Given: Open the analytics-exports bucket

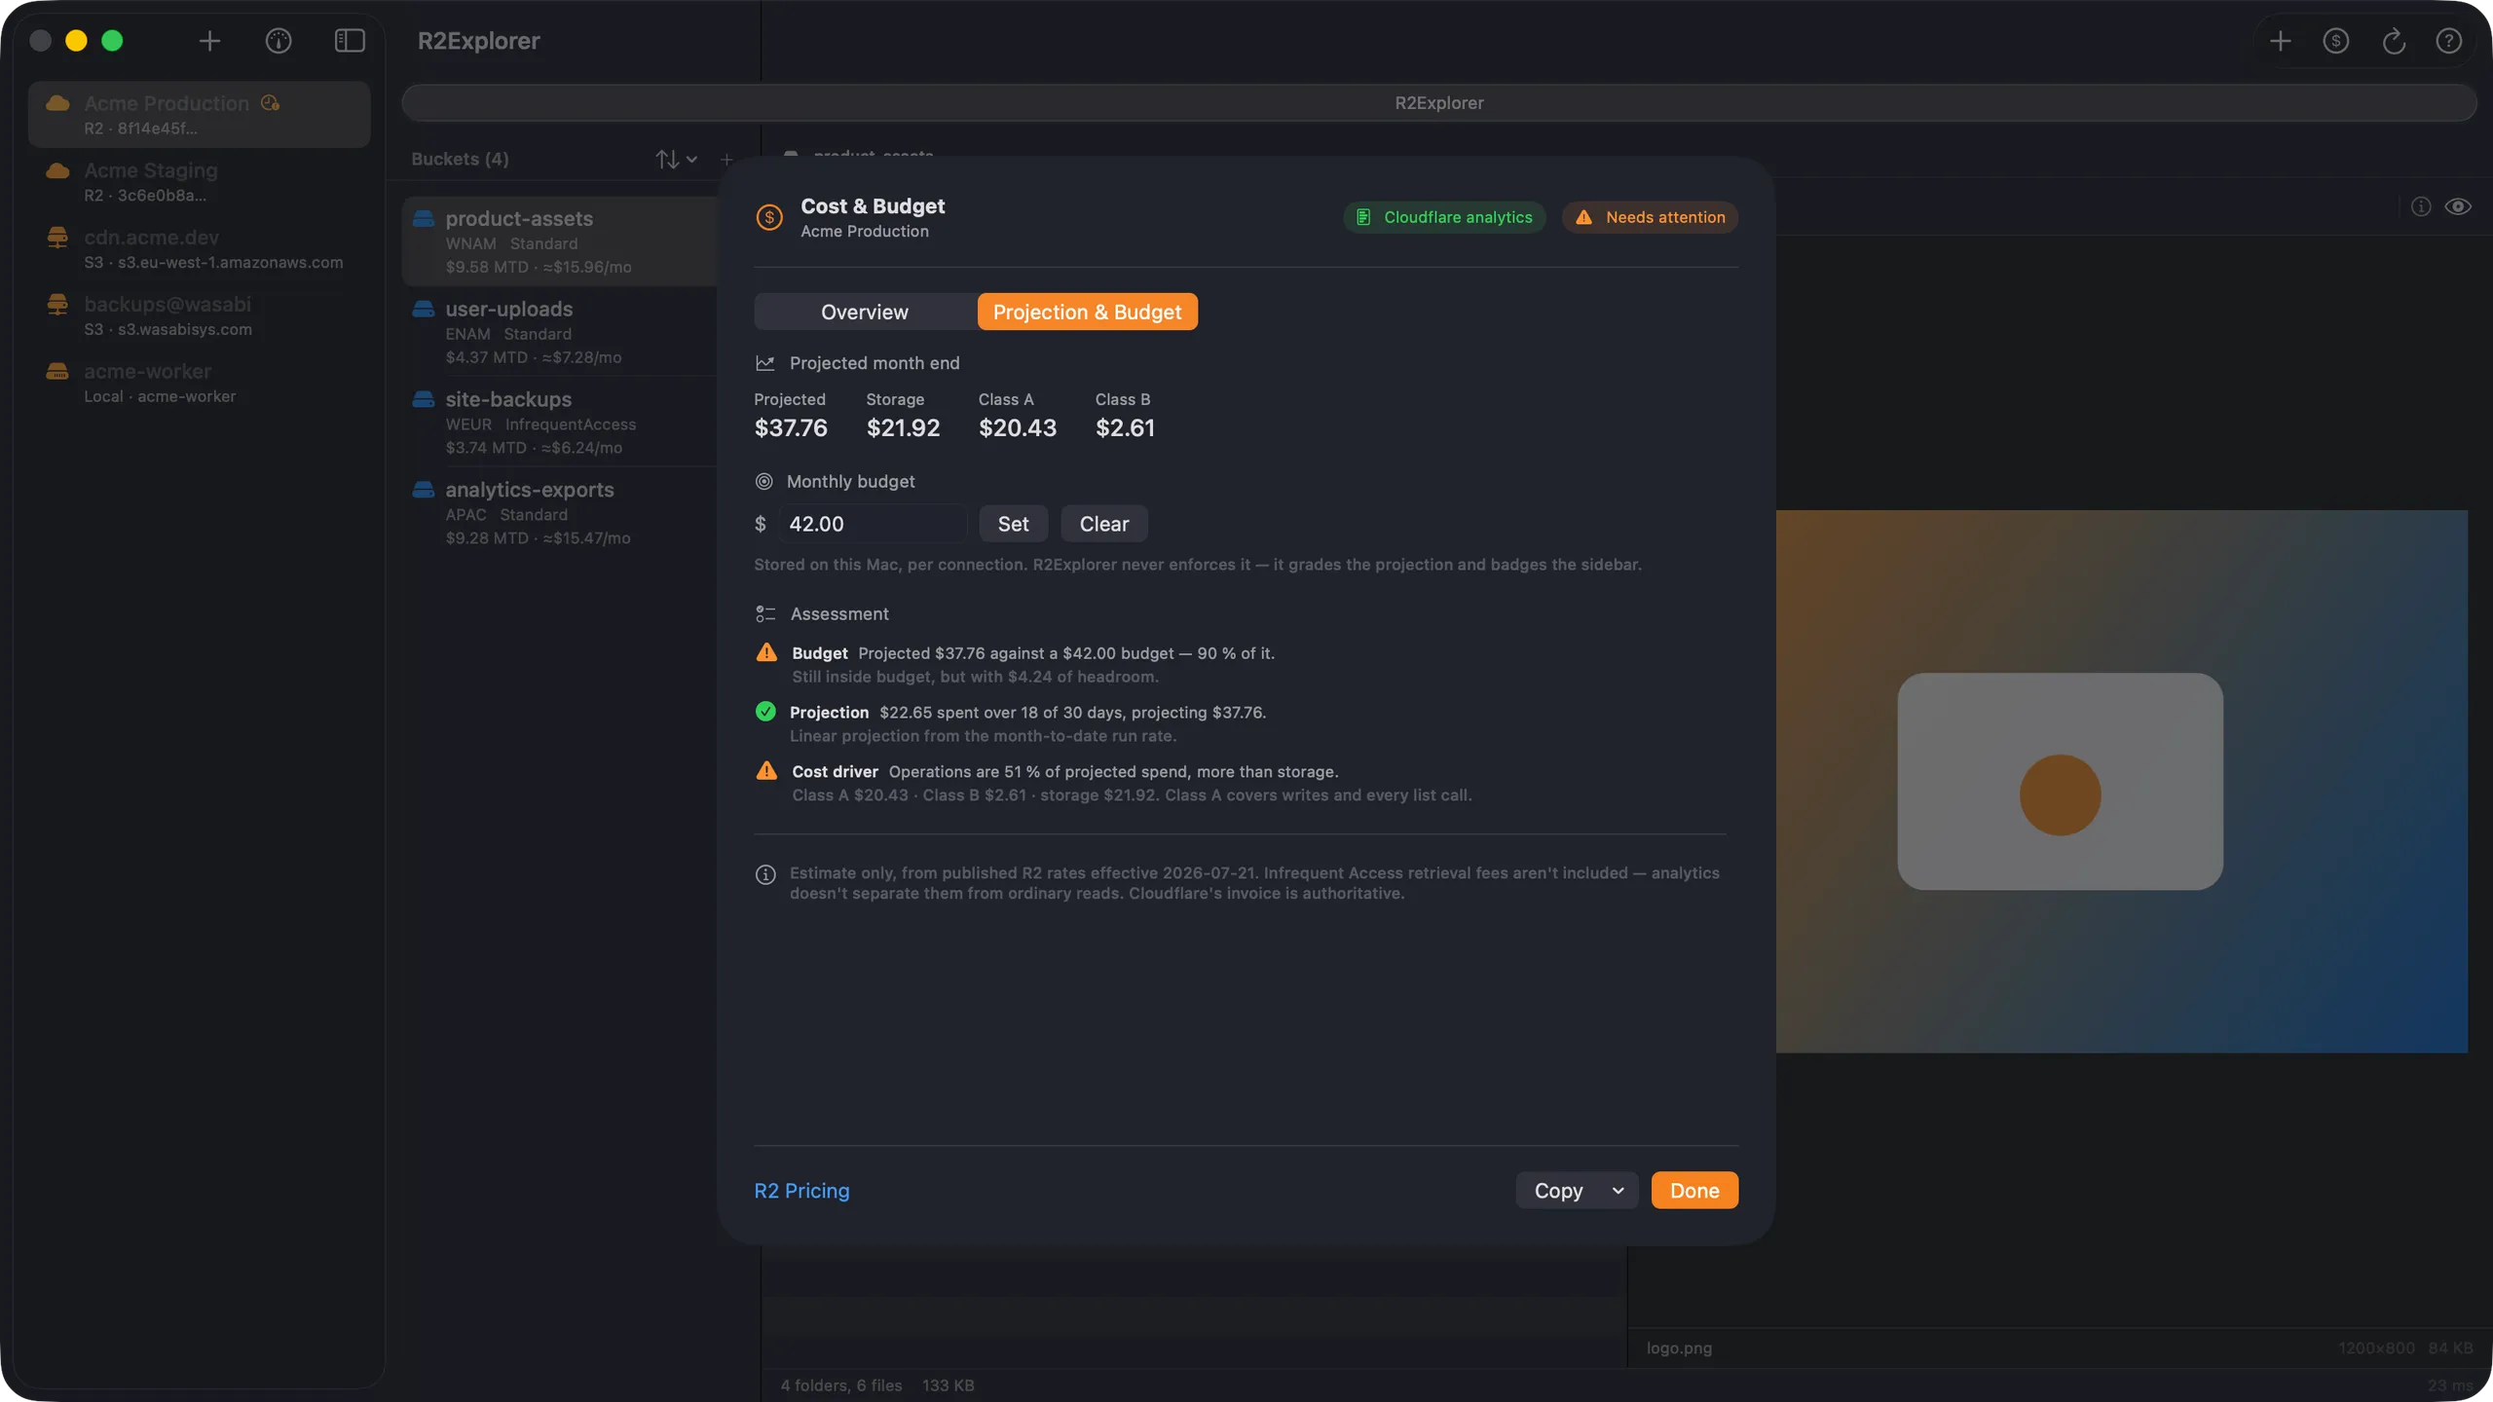Looking at the screenshot, I should (561, 513).
